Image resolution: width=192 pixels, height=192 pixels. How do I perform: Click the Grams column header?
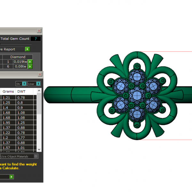pos(8,92)
